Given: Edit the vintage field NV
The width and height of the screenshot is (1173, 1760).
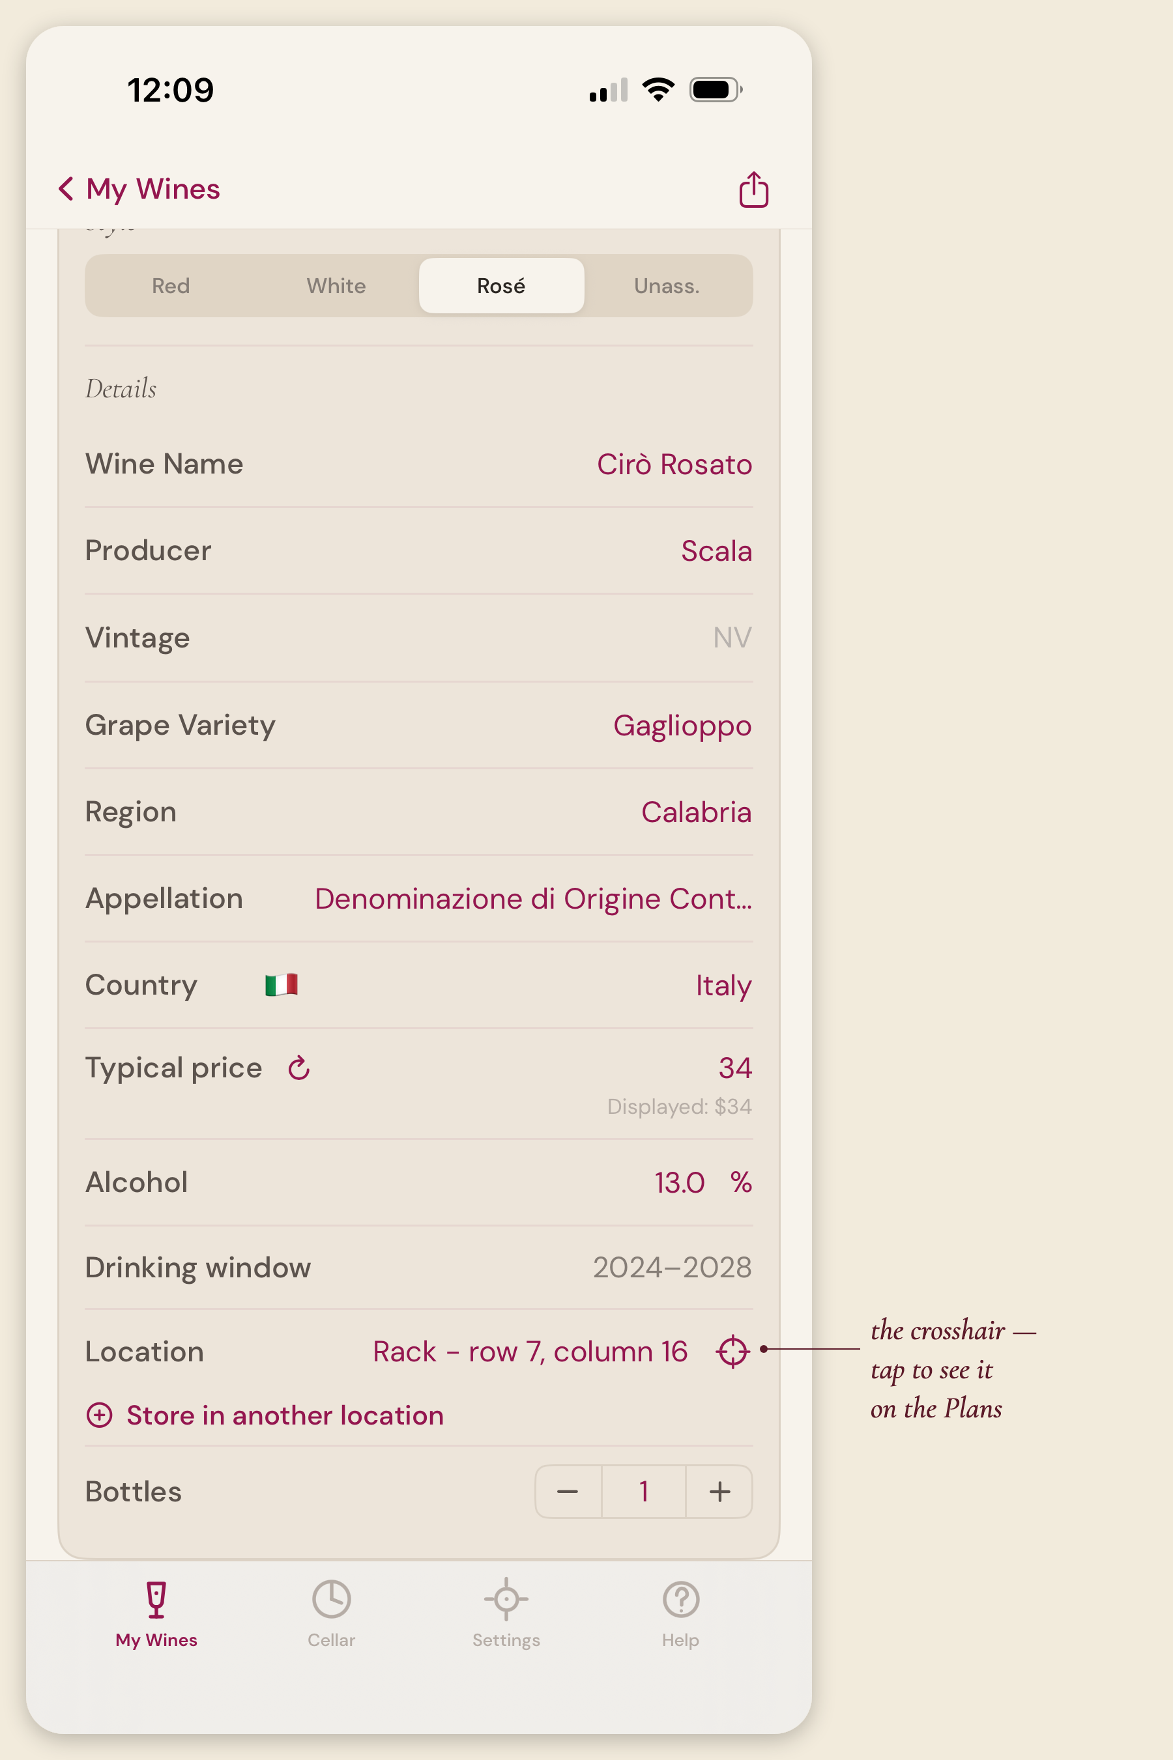Looking at the screenshot, I should point(732,638).
